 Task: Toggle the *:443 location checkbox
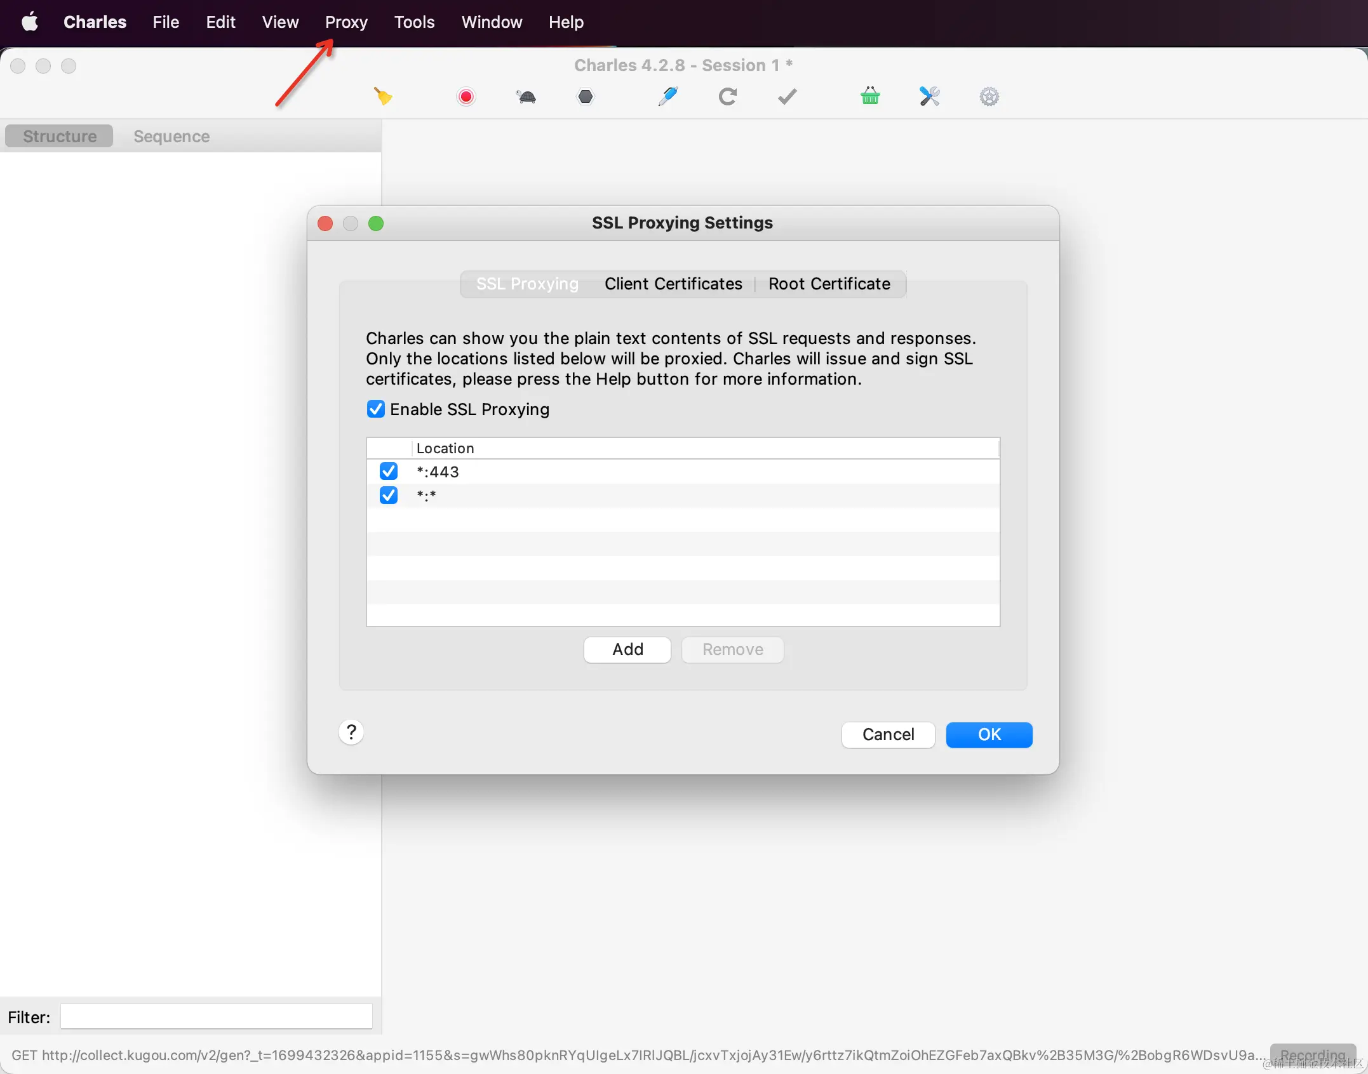[x=389, y=471]
